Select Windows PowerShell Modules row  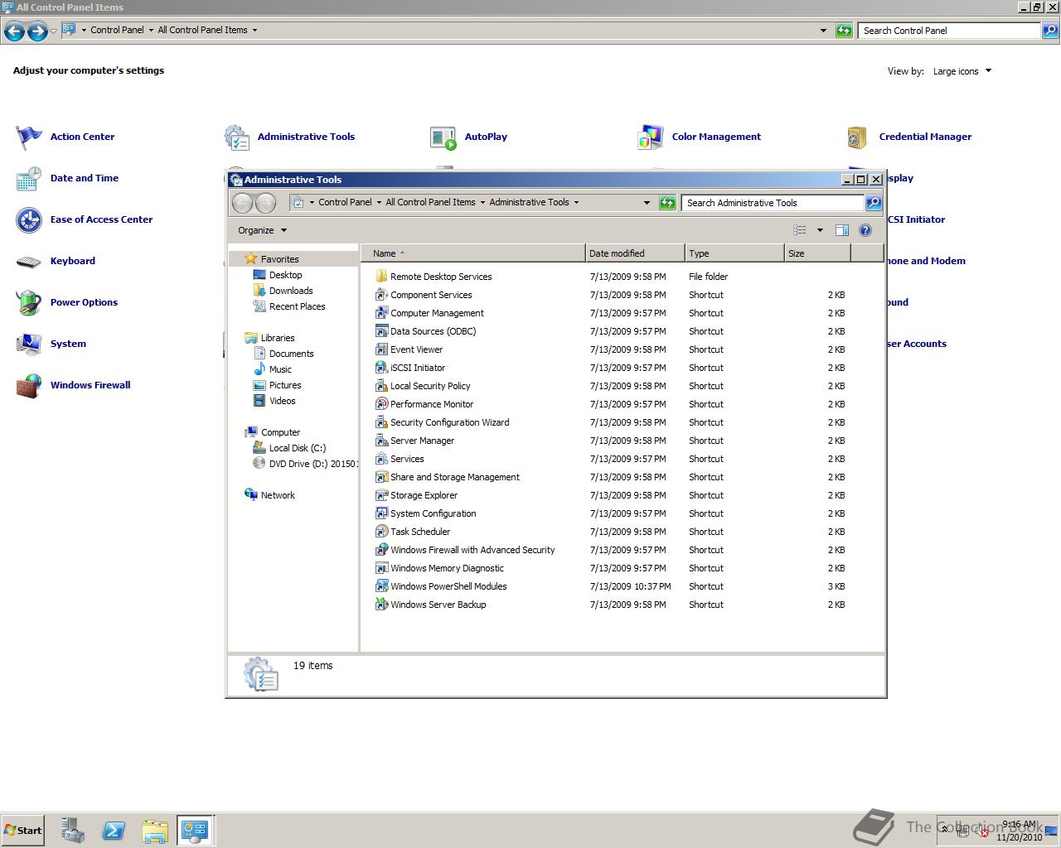pyautogui.click(x=610, y=586)
